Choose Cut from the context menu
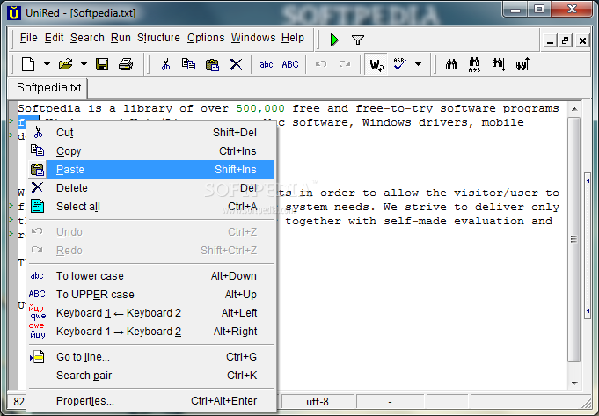This screenshot has height=416, width=599. pyautogui.click(x=151, y=133)
